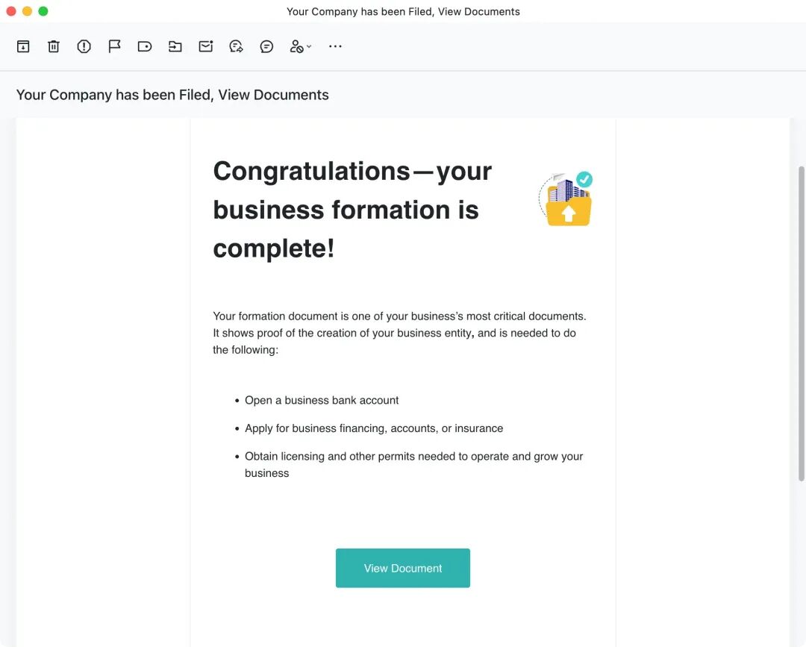Open the comment bubble icon
Image resolution: width=806 pixels, height=647 pixels.
[x=266, y=46]
